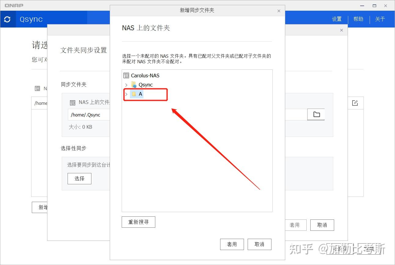
Task: Click the 新增 add button
Action: 42,207
